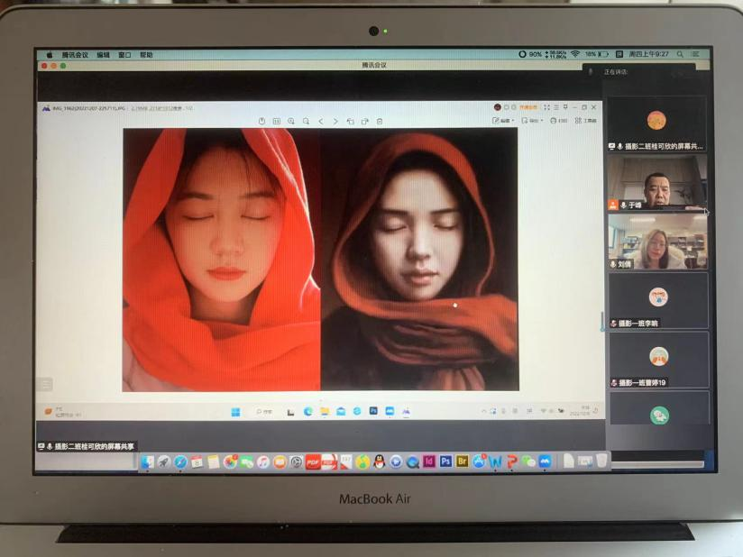The image size is (743, 557).
Task: Open the 窗口 menu in menu bar
Action: 124,55
